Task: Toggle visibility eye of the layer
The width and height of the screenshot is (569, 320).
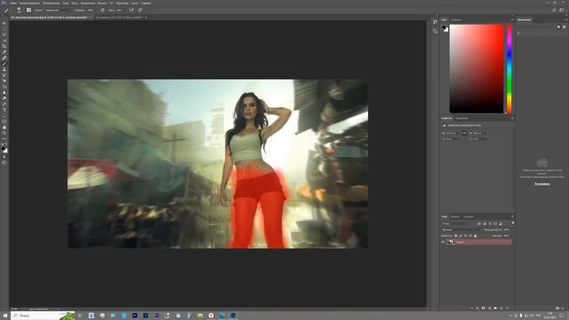Action: (443, 242)
